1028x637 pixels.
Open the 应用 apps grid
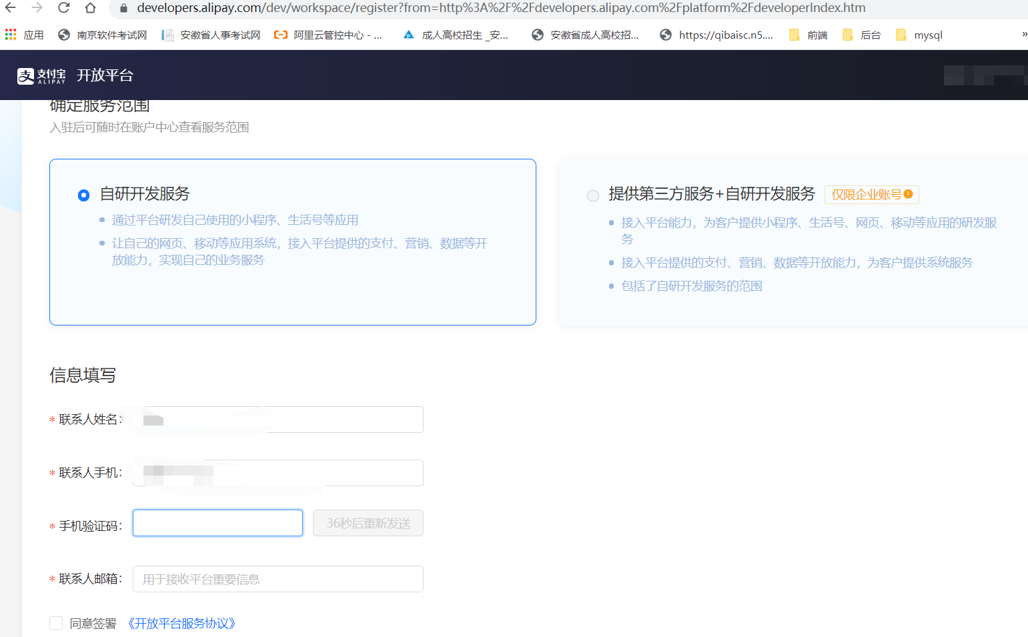click(x=10, y=34)
